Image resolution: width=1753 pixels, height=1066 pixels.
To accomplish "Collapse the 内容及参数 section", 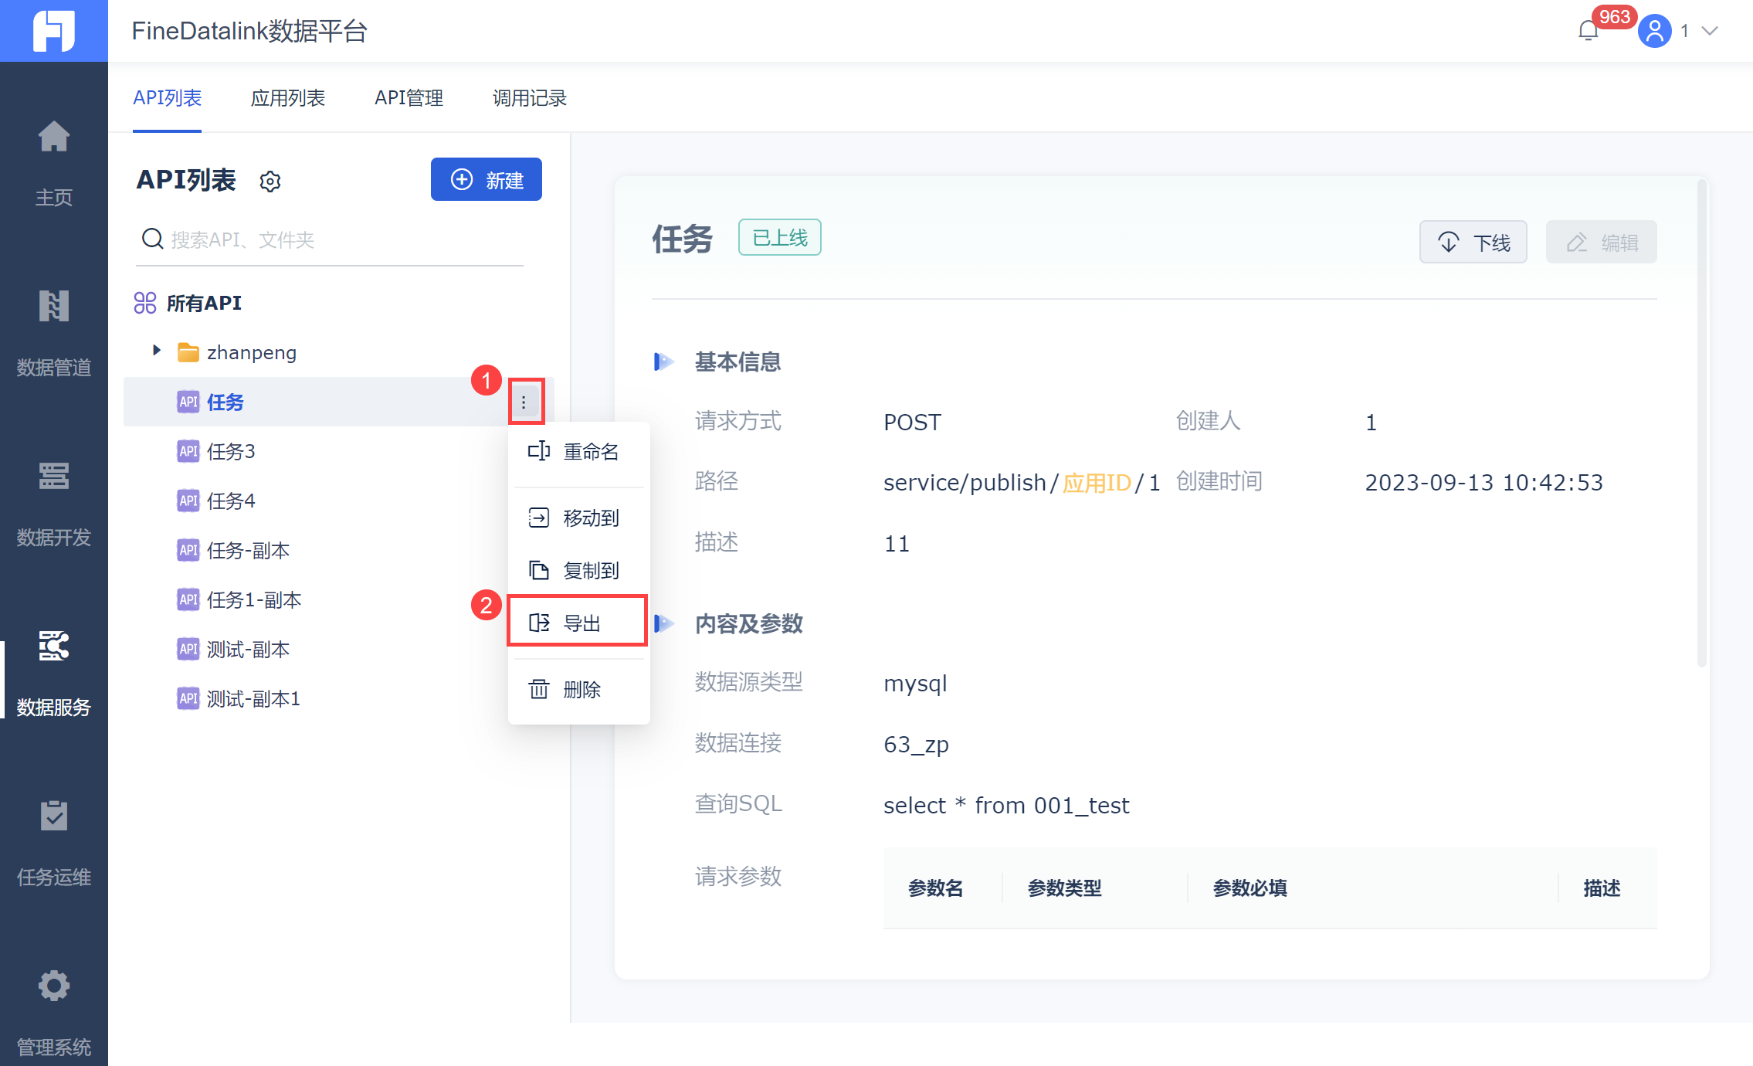I will 663,623.
